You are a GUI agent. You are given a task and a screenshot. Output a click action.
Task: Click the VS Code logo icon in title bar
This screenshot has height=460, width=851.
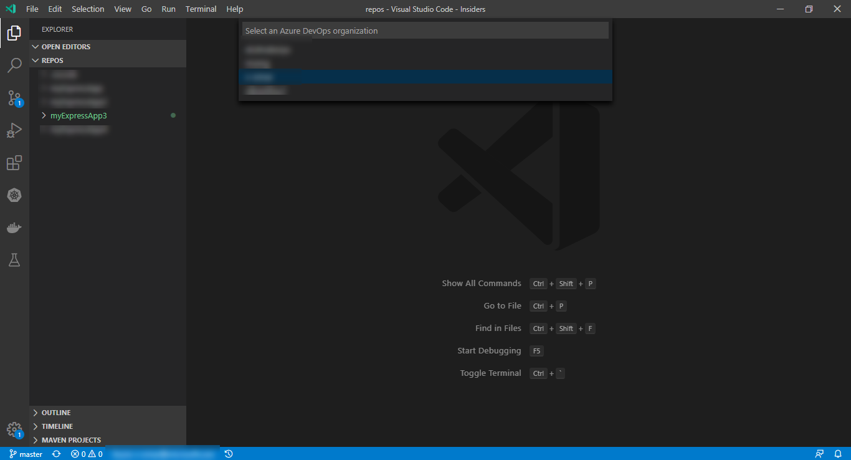(11, 9)
